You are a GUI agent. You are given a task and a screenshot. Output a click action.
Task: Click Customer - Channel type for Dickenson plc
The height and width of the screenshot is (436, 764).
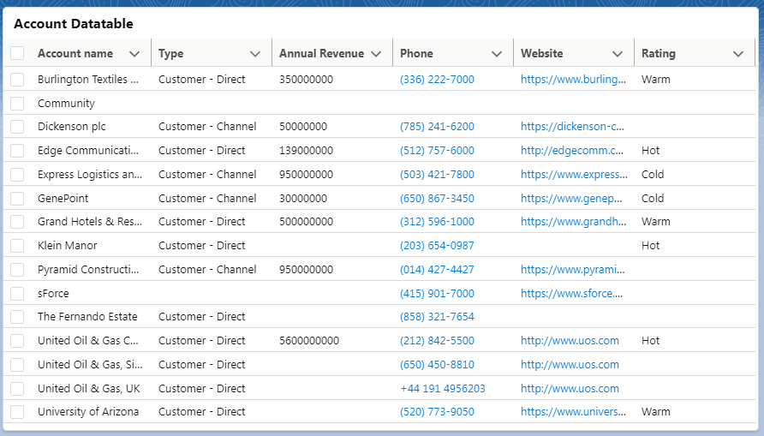(x=207, y=127)
